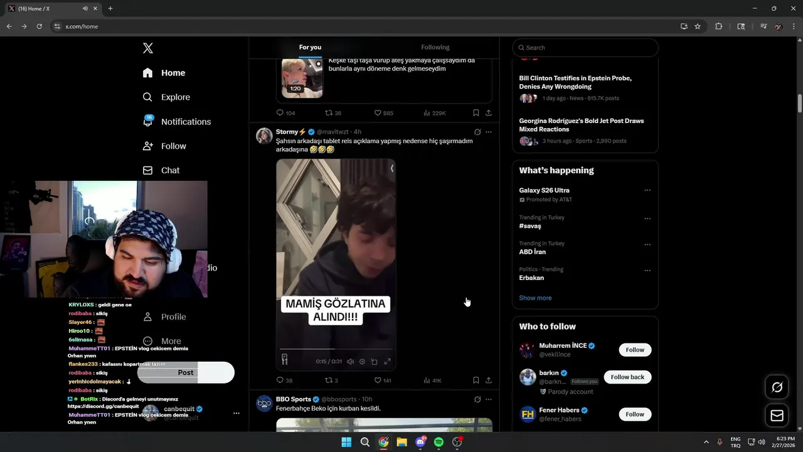This screenshot has width=803, height=452.
Task: Switch to the Following tab
Action: 435,47
